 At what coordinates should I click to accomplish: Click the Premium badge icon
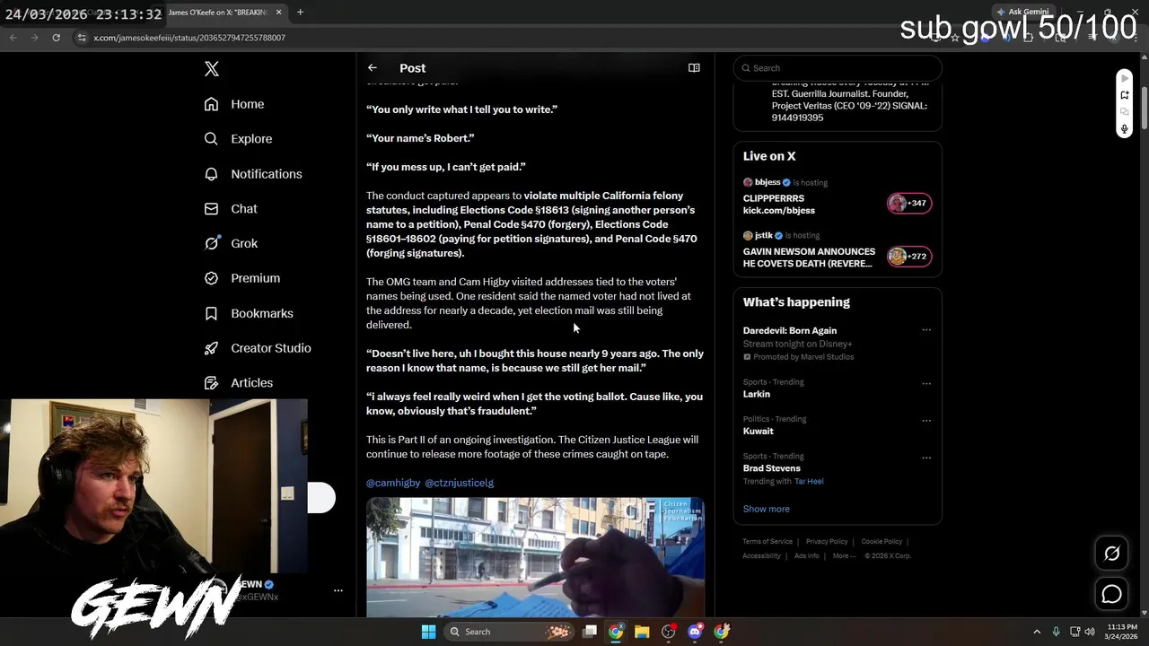(211, 278)
